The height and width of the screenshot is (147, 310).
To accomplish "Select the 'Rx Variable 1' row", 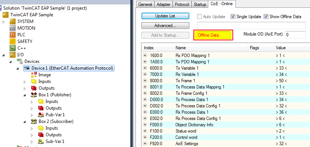I will pos(226,74).
